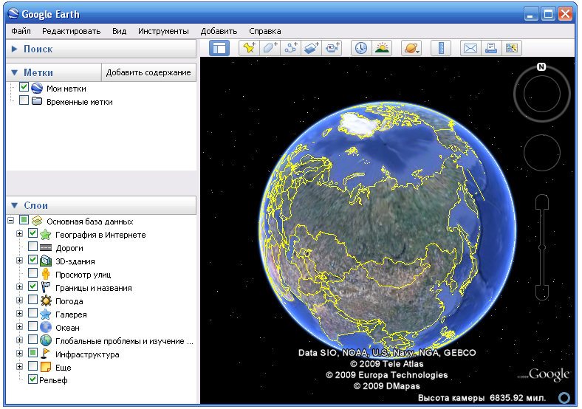Expand the Глобальные проблемы и изучение node

pos(20,340)
